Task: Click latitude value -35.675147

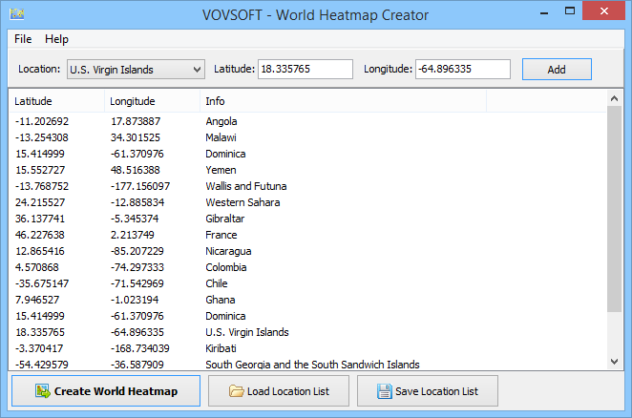Action: pyautogui.click(x=42, y=283)
